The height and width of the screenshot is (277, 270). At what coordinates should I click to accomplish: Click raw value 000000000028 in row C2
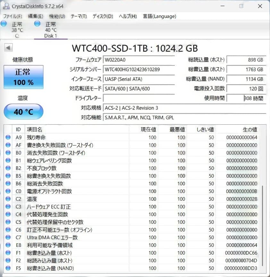coord(242,199)
